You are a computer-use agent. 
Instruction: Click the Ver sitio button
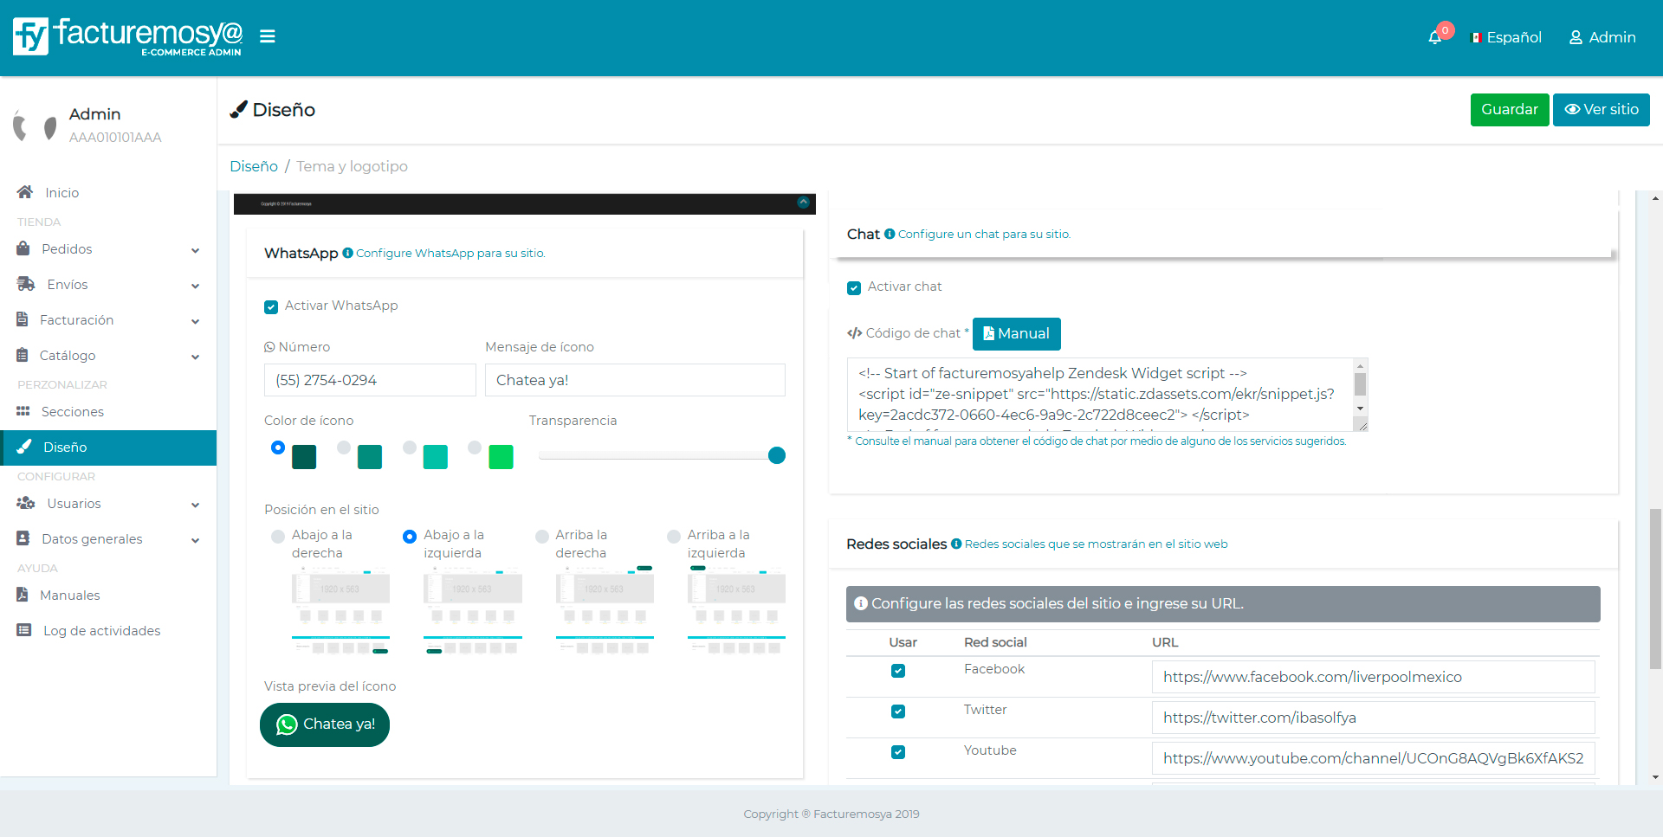tap(1602, 110)
